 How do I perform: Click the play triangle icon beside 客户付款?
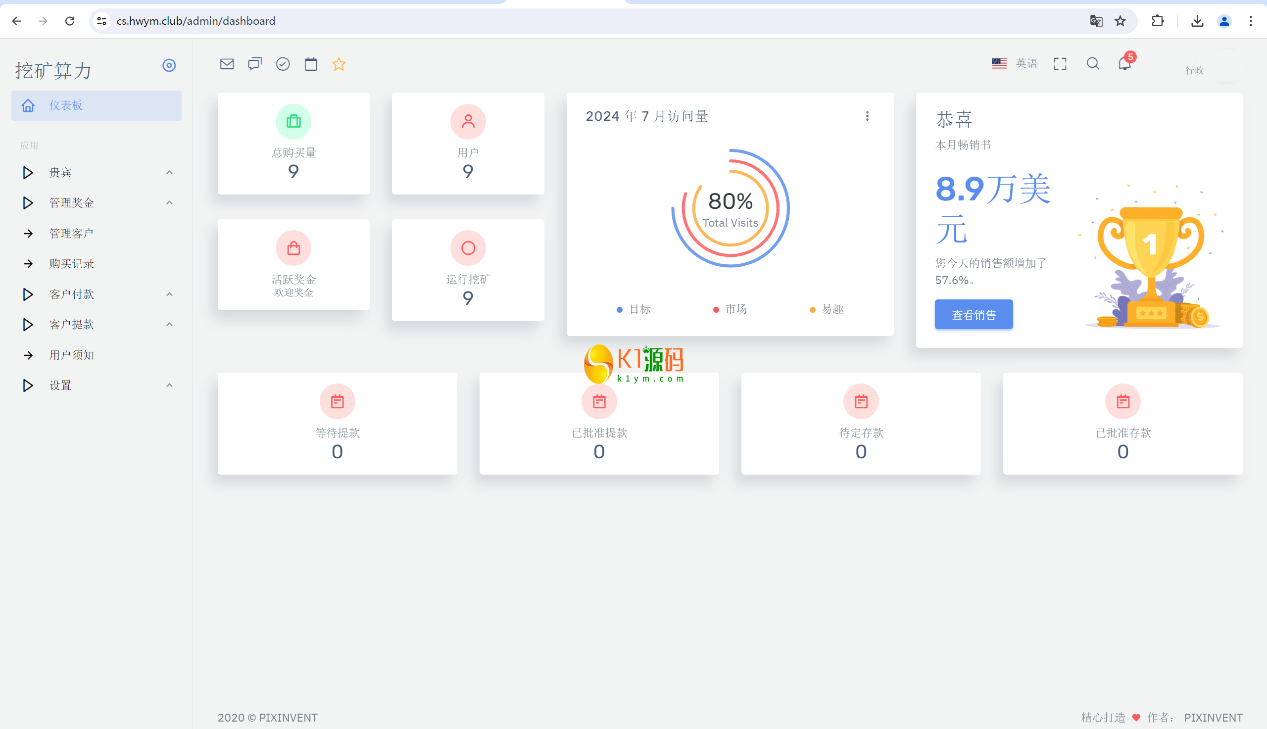28,294
